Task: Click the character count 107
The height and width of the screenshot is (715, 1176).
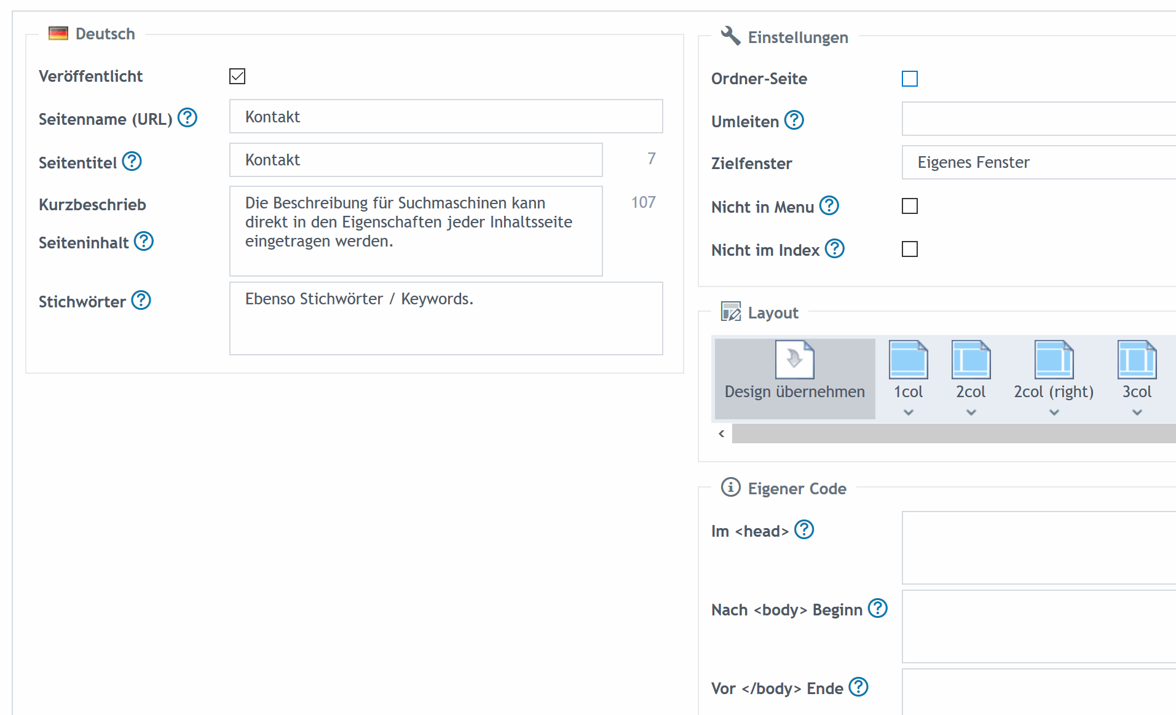Action: tap(644, 202)
